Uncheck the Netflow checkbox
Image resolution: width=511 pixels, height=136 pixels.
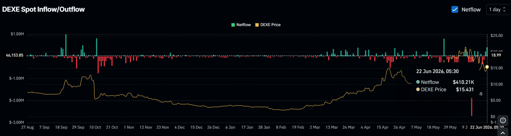pyautogui.click(x=455, y=10)
